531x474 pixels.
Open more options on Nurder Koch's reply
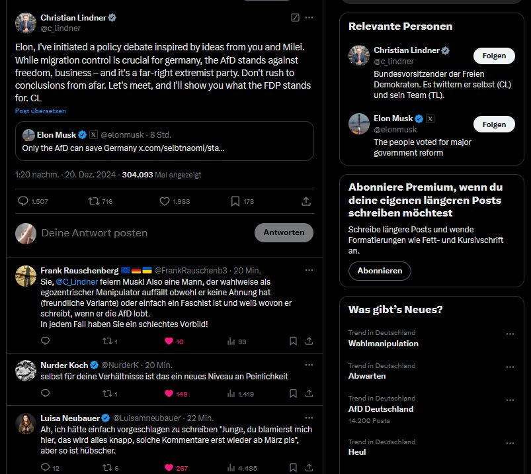[309, 364]
